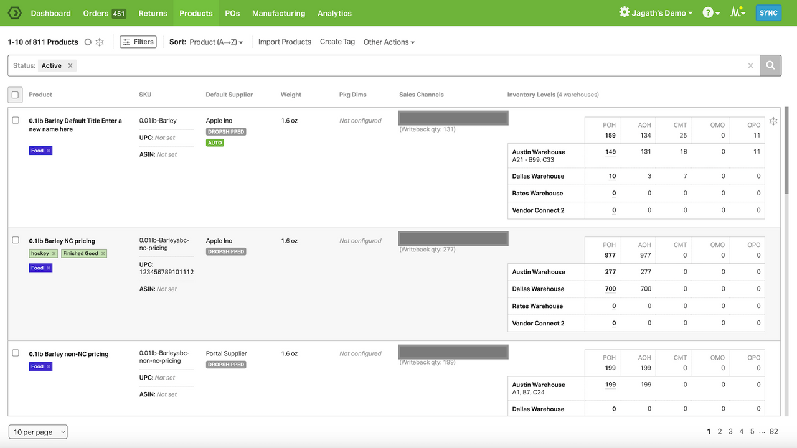
Task: Click the activity graph icon in navbar
Action: pos(737,12)
